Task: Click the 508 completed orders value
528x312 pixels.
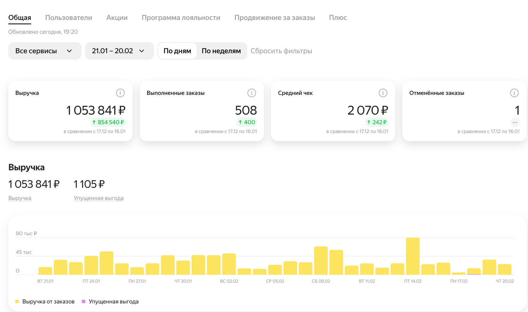Action: pos(246,111)
